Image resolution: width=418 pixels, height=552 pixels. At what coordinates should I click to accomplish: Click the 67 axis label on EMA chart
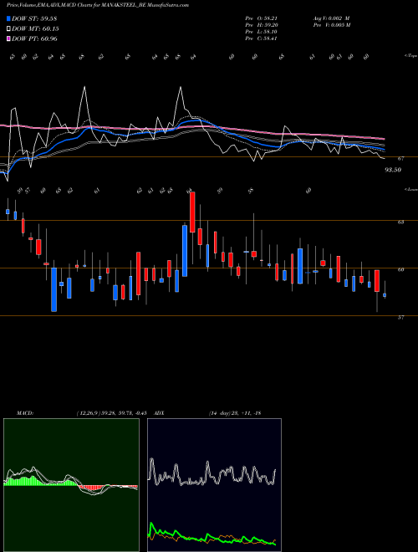400,159
